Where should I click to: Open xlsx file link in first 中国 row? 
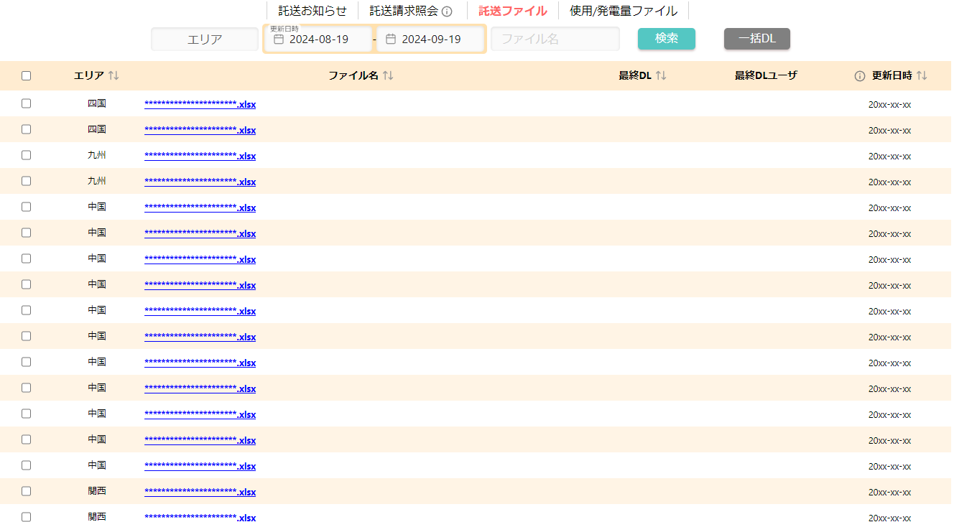(200, 208)
